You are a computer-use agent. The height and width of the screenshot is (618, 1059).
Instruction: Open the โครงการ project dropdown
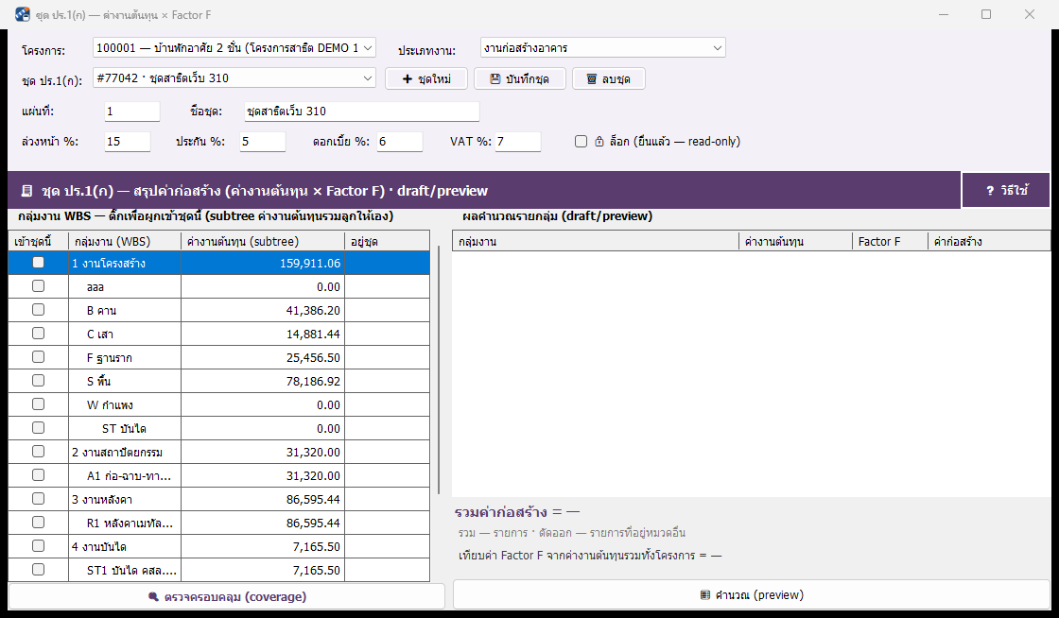tap(234, 48)
